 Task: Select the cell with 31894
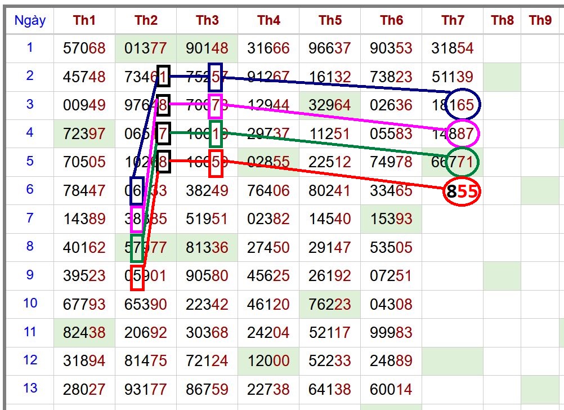84,360
